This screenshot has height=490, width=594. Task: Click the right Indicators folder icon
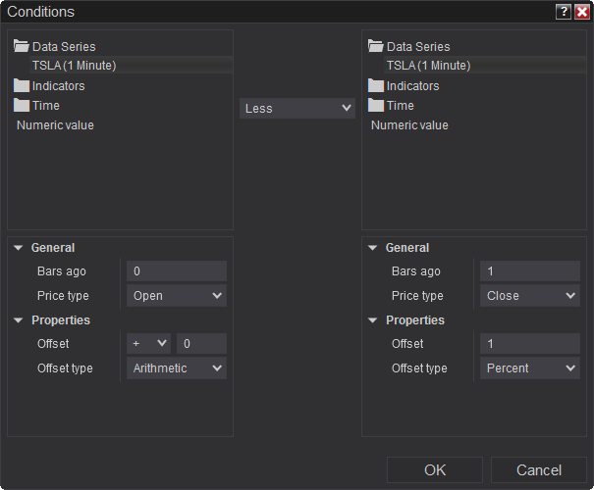click(x=376, y=85)
